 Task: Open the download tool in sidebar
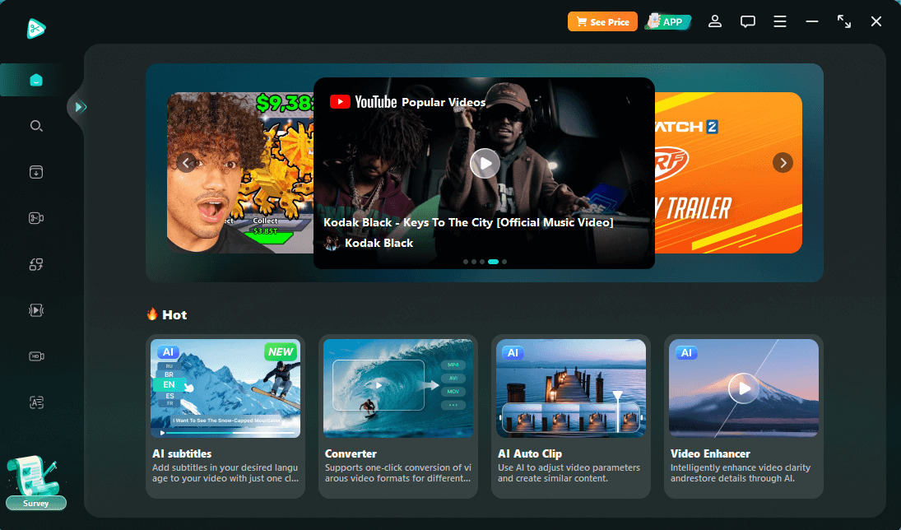[x=36, y=172]
